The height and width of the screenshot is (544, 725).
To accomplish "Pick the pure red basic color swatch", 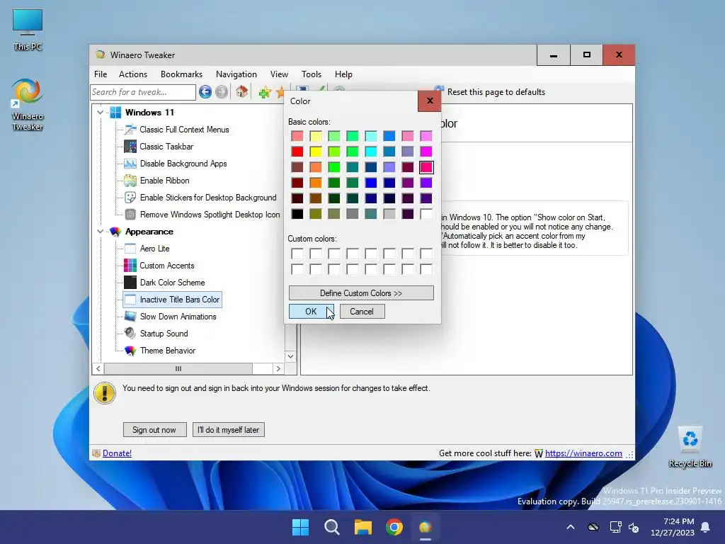I will (297, 152).
